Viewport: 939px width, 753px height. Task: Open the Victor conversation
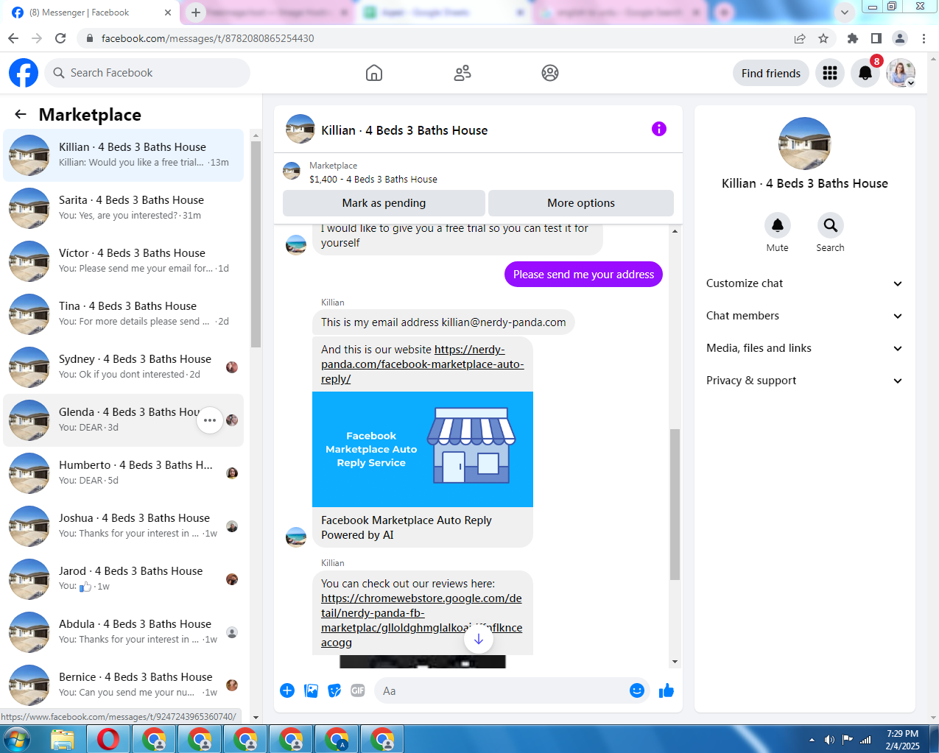click(x=124, y=261)
